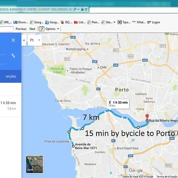Open the Tipo... bookmark

tap(124, 22)
